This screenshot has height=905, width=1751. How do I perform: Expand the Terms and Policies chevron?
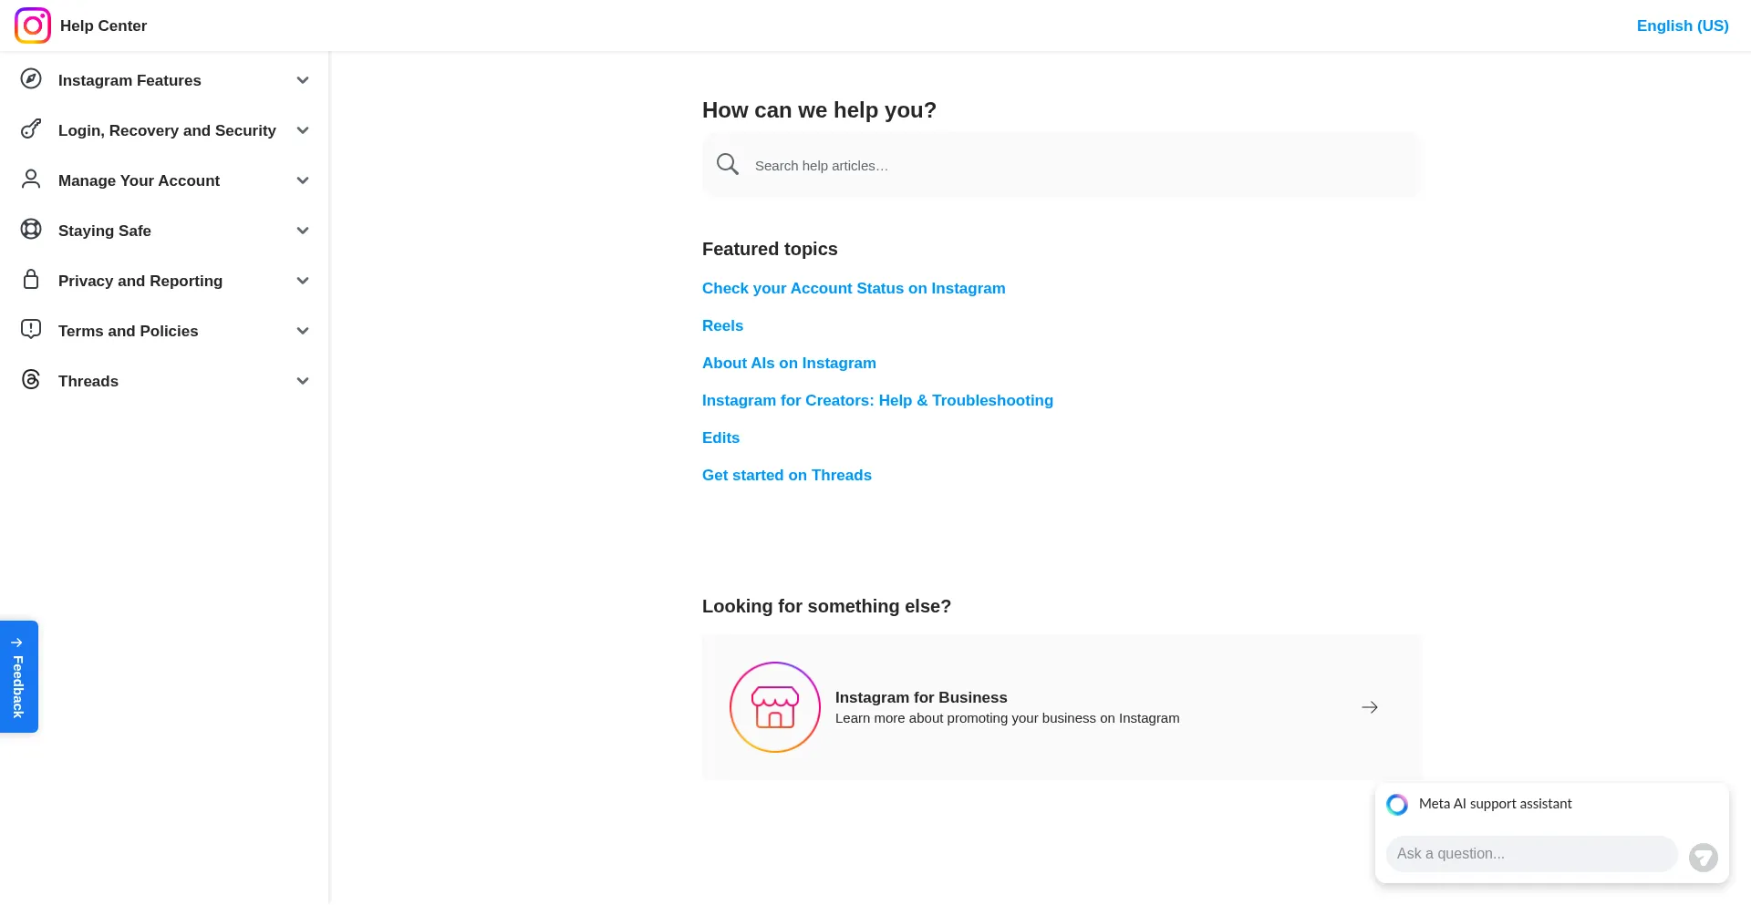303,331
